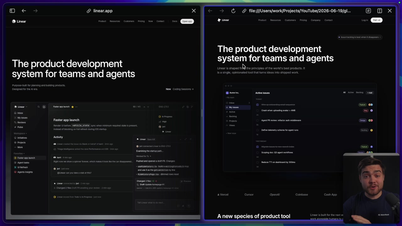
Task: Click the star beside Faster app launch title
Action: click(x=73, y=107)
